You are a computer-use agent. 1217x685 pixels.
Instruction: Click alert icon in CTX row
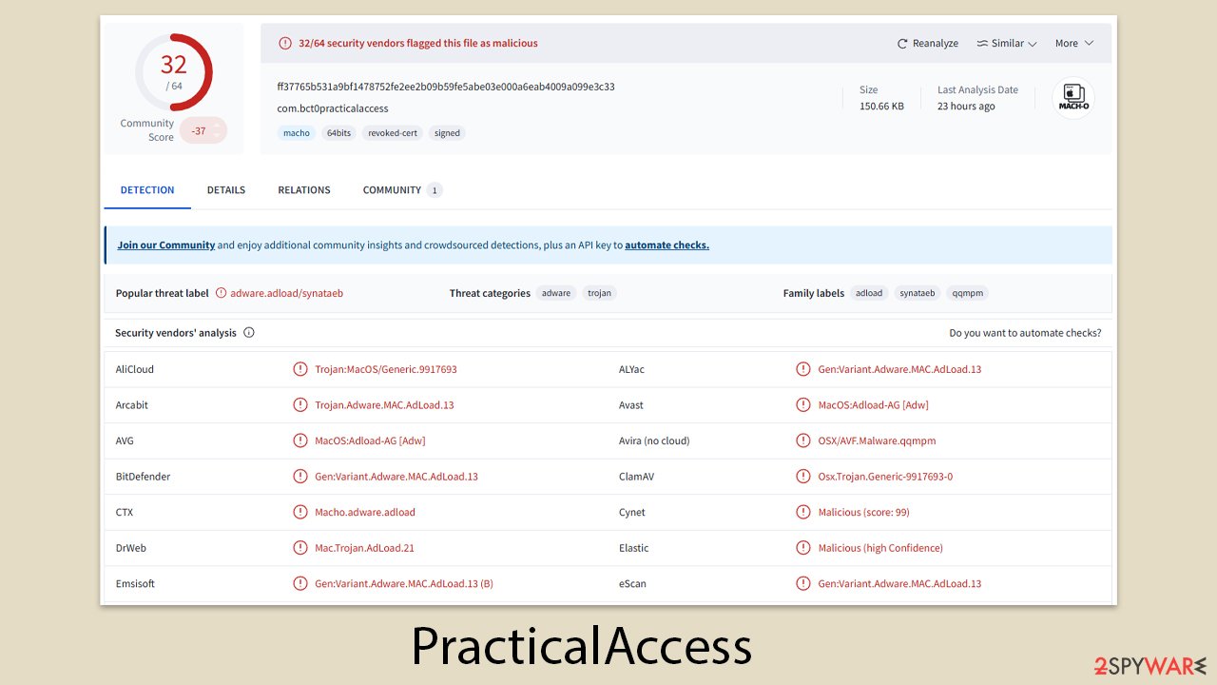pos(300,512)
